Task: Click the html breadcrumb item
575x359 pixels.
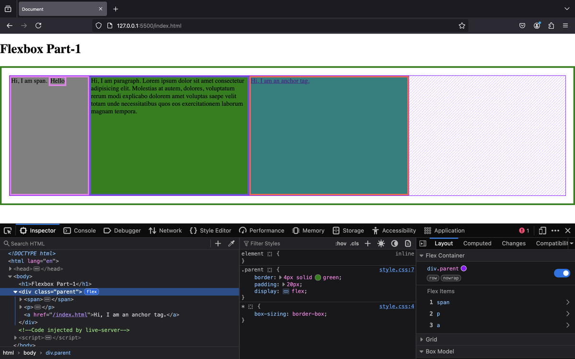Action: [8, 353]
